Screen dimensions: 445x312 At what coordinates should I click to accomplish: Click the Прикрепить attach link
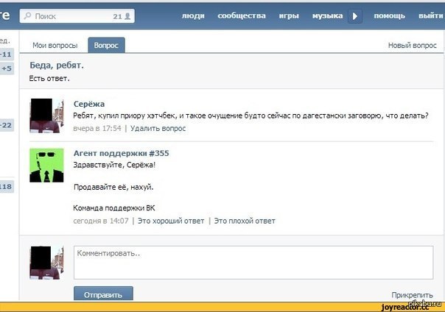412,295
